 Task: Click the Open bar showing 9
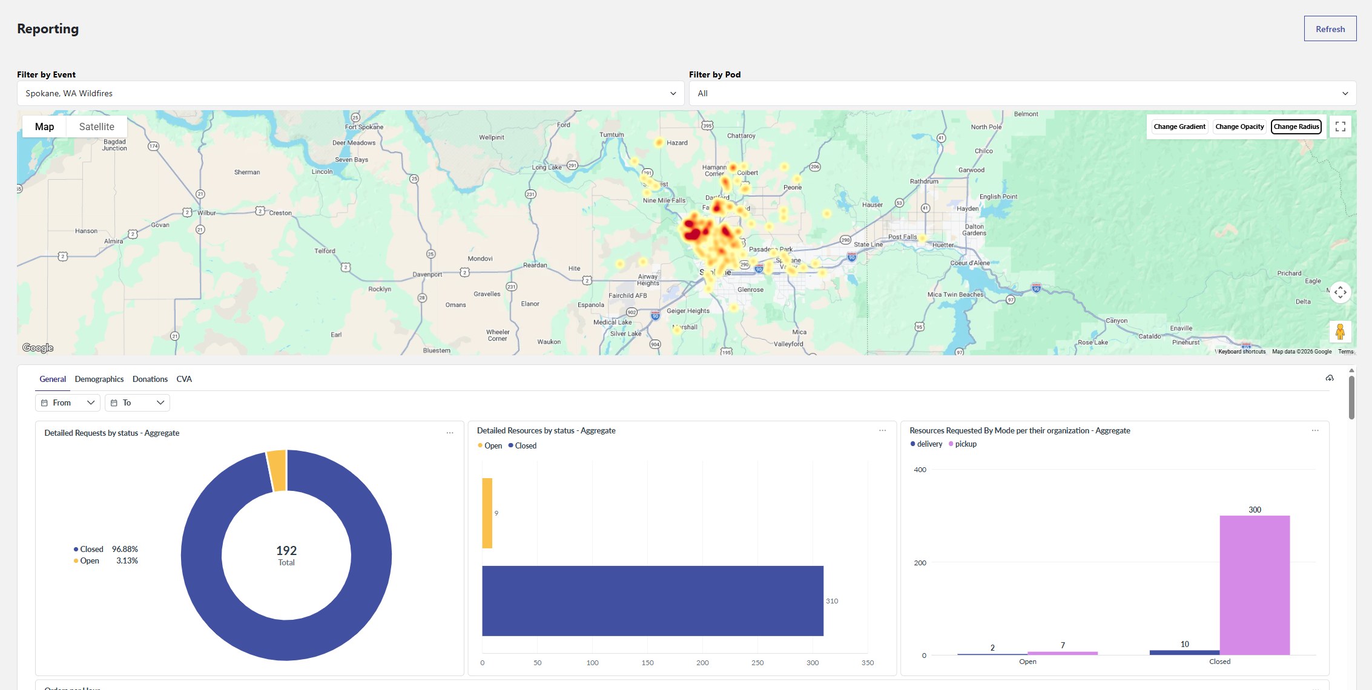[x=487, y=513]
